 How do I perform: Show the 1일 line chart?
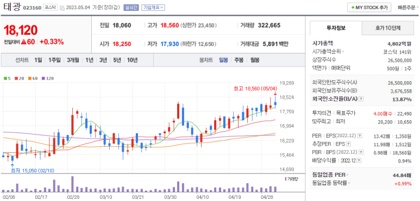tap(38, 60)
